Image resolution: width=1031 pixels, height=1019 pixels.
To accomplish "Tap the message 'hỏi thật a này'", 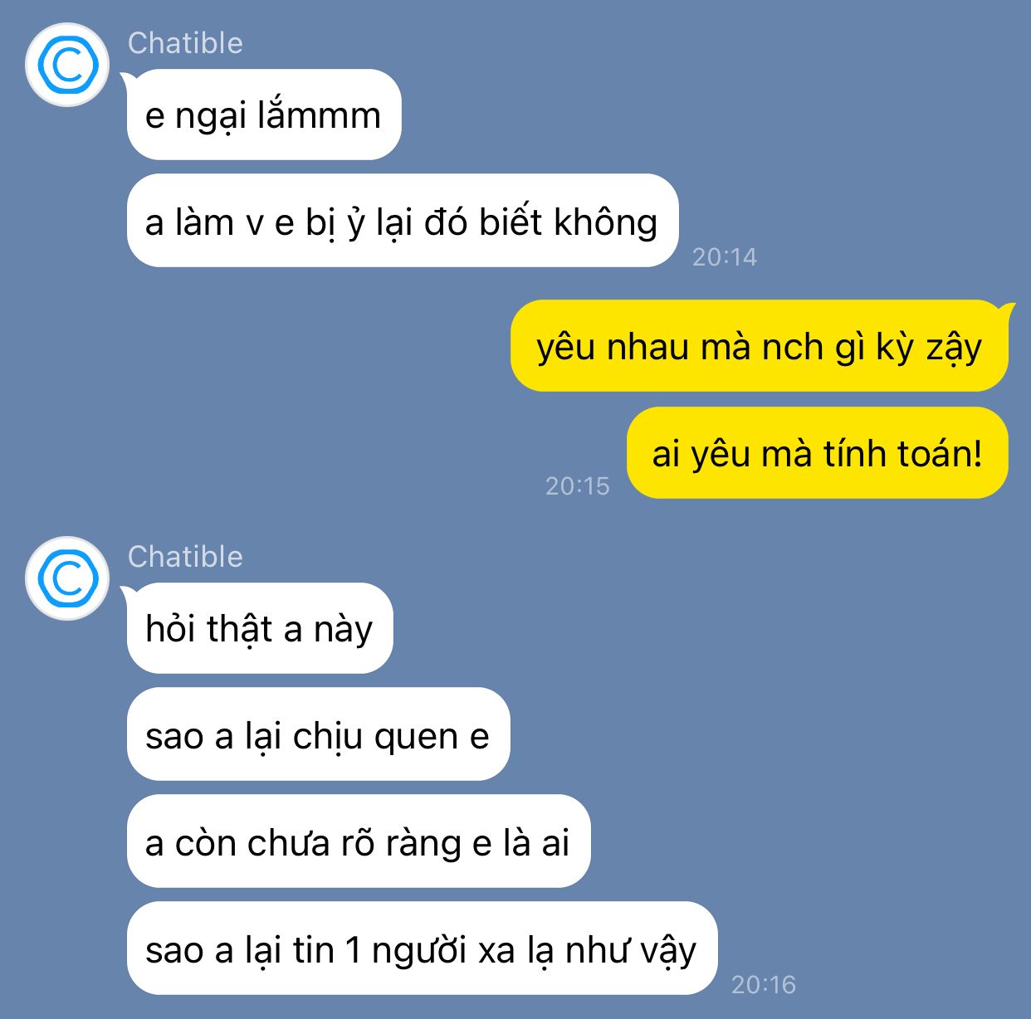I will click(260, 628).
